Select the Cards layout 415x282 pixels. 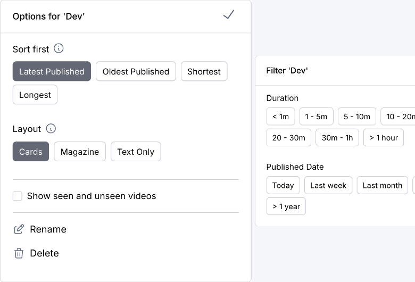(x=31, y=152)
